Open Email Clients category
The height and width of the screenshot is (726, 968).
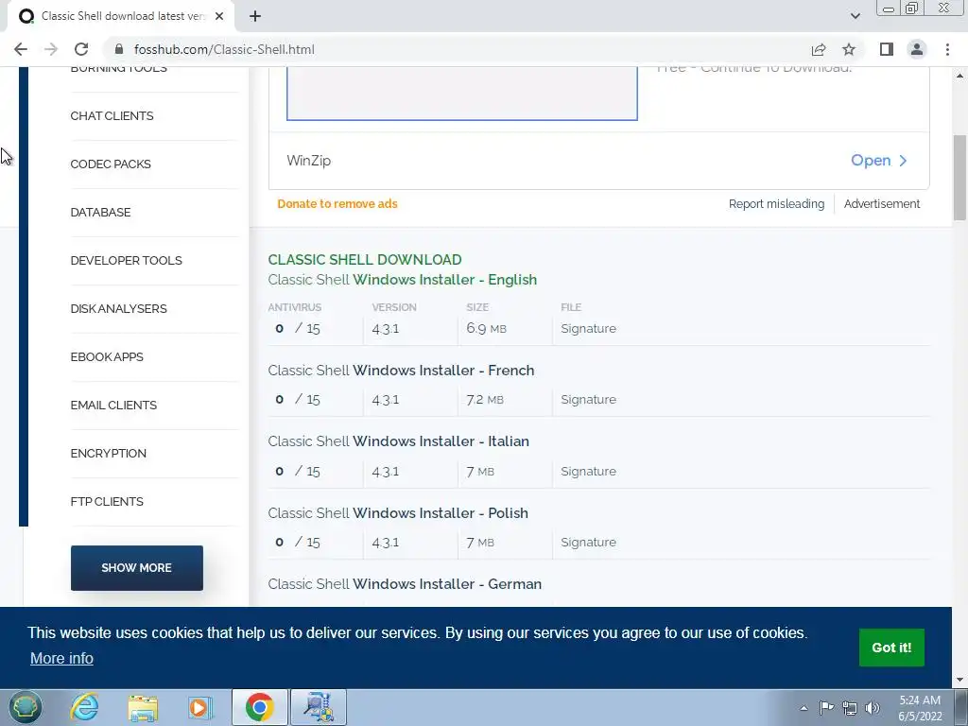pos(113,405)
